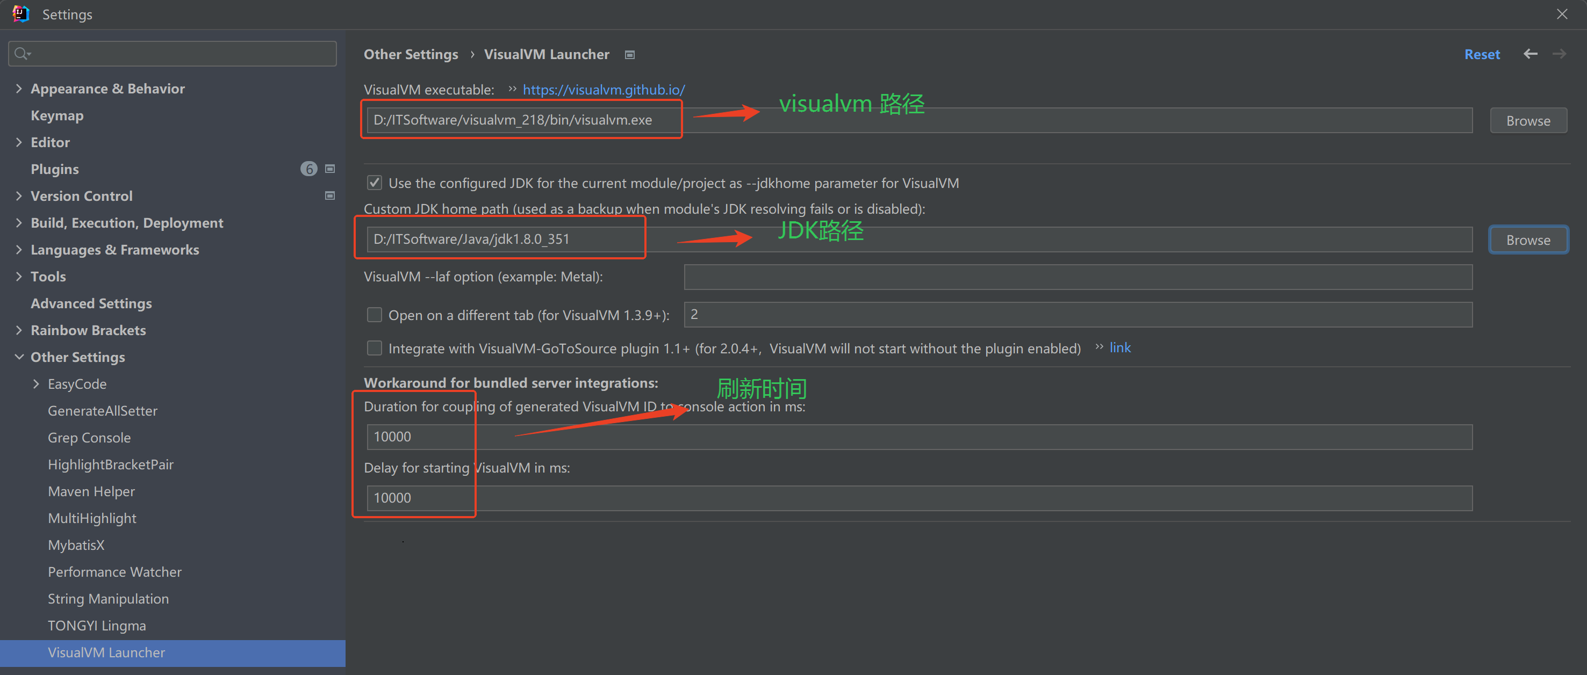Select MybatisX in the sidebar
Viewport: 1587px width, 675px height.
tap(76, 545)
